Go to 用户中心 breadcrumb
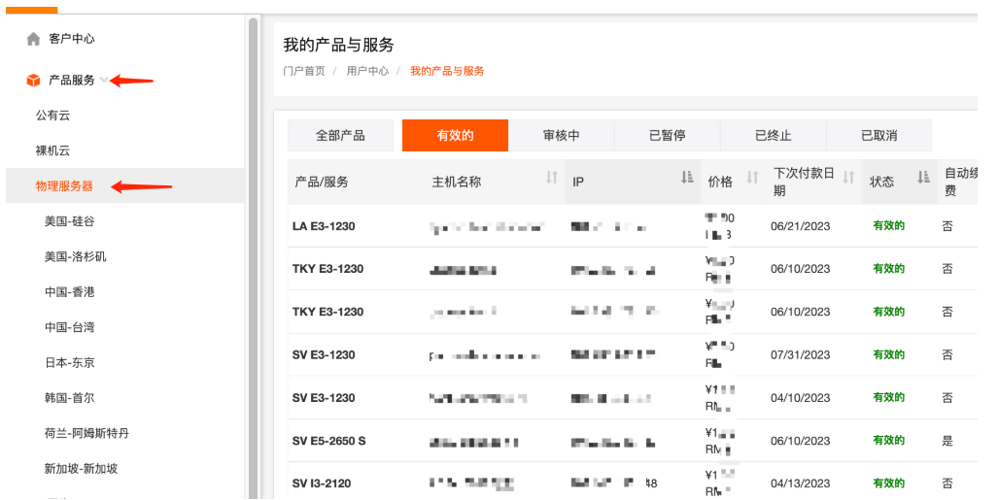This screenshot has width=998, height=500. 367,71
